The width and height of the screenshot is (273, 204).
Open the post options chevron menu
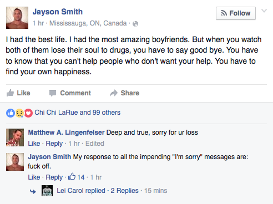[x=264, y=11]
